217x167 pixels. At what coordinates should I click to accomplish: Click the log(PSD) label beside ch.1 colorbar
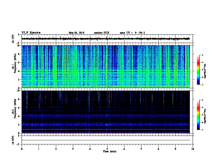[205, 71]
